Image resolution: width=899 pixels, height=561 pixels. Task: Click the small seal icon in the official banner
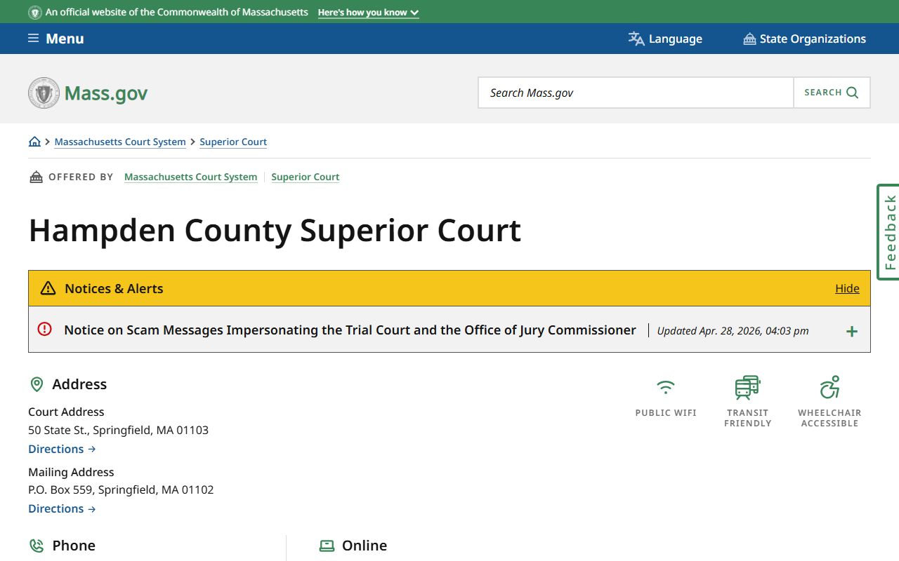point(34,13)
